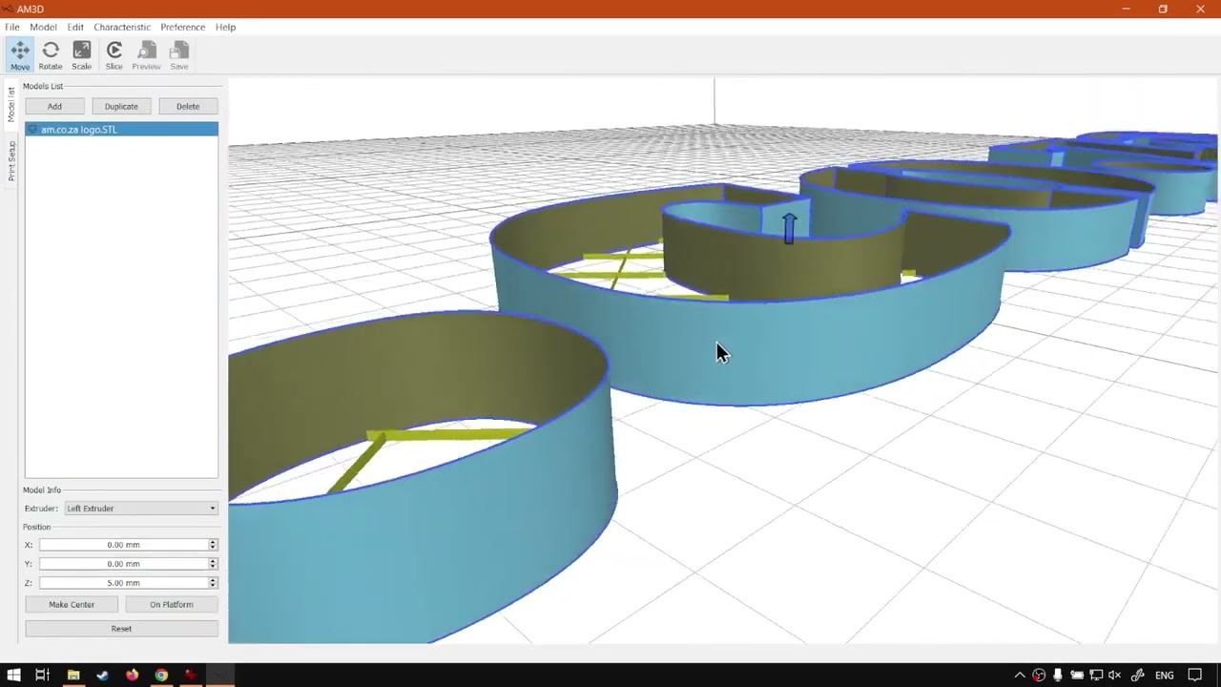Viewport: 1221px width, 687px height.
Task: Center the model with Make Center
Action: pyautogui.click(x=72, y=604)
